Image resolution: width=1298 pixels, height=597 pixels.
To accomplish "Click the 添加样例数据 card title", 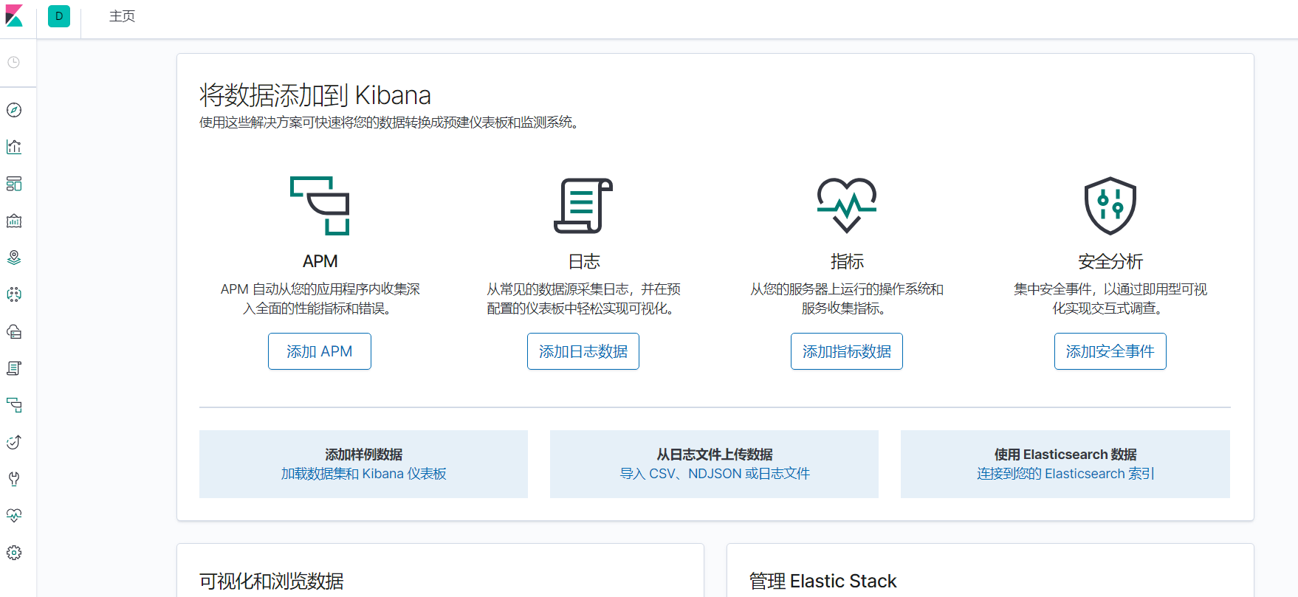I will pyautogui.click(x=364, y=455).
